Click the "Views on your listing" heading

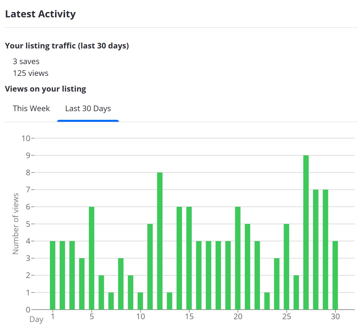click(45, 89)
